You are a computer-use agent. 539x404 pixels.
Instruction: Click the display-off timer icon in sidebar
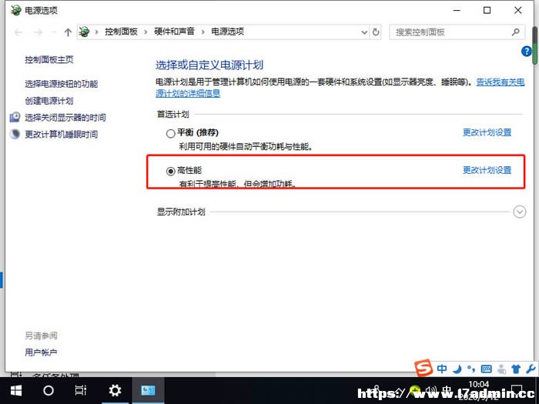point(15,117)
